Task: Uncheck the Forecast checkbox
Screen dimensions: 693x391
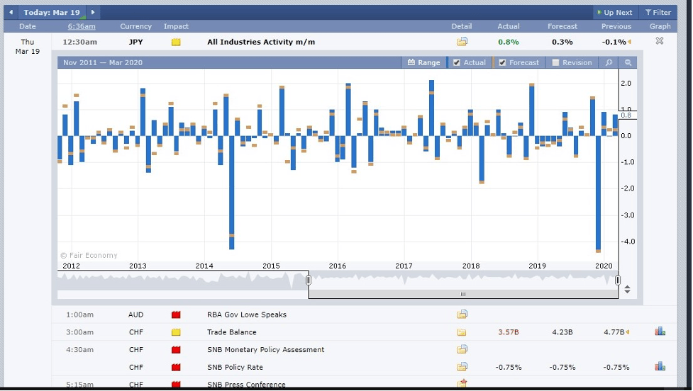Action: tap(503, 62)
